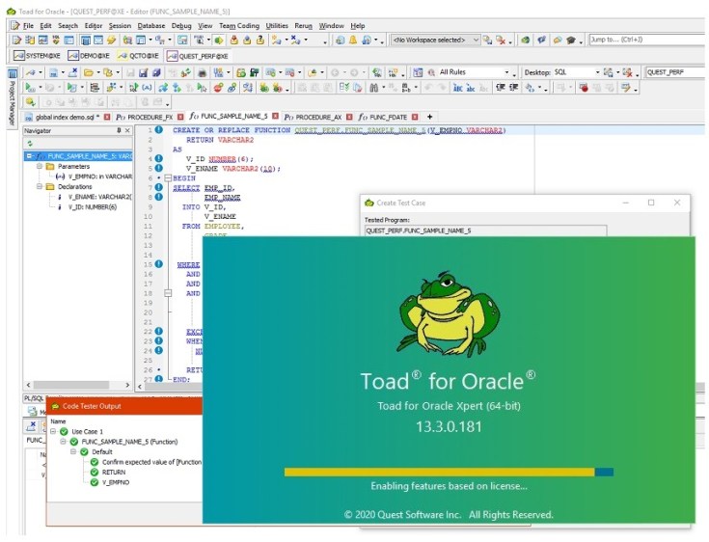Viewport: 709px width, 542px height.
Task: Open the Debug menu
Action: [x=181, y=26]
